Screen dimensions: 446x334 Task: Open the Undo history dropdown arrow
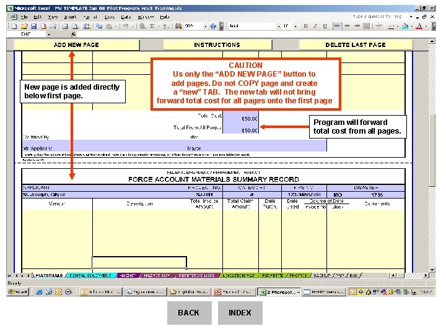tap(132, 27)
